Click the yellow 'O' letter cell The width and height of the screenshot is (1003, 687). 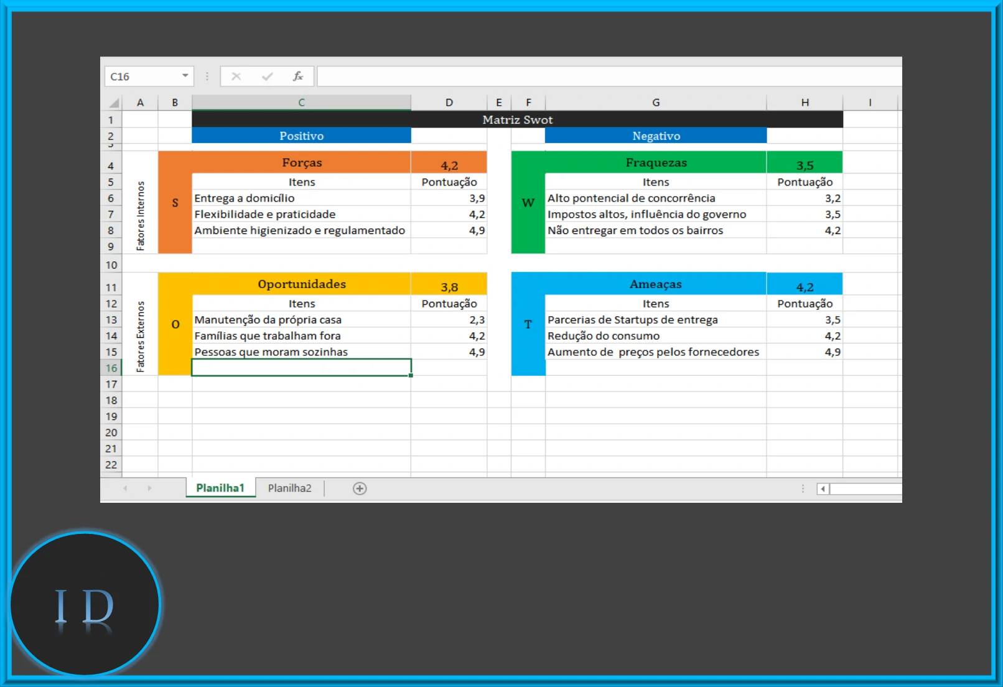click(x=175, y=324)
